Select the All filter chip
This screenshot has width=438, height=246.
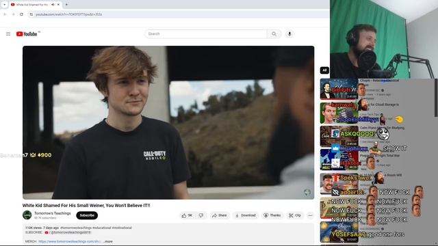coord(324,70)
